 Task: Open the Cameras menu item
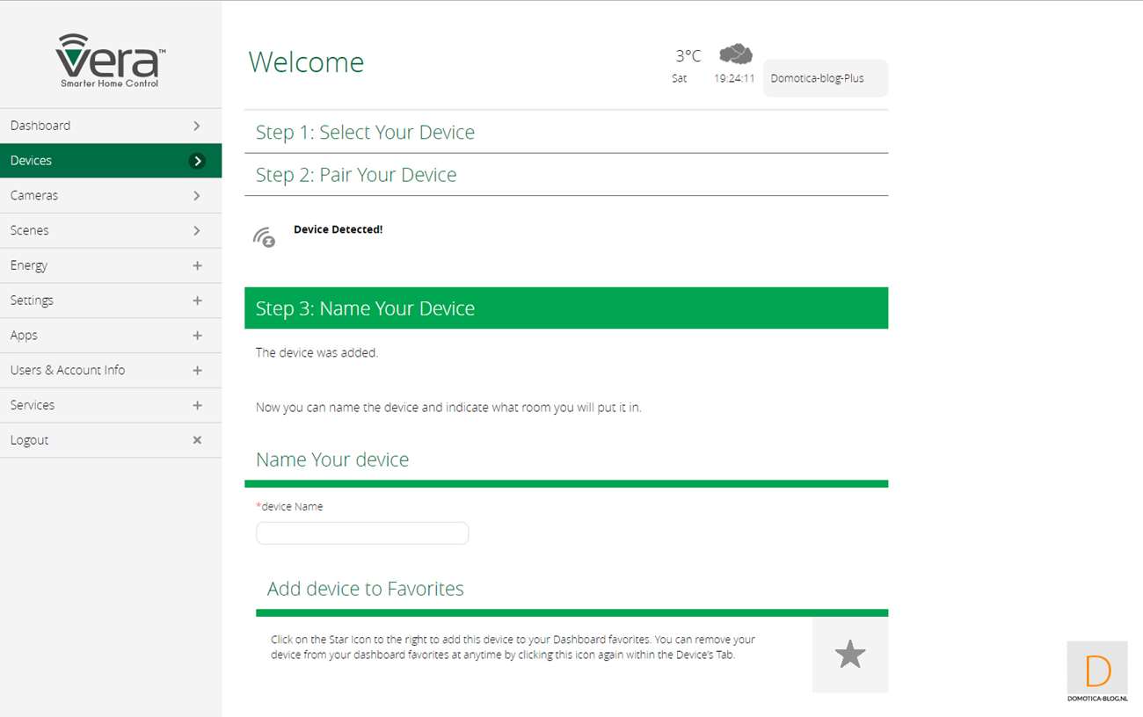111,195
